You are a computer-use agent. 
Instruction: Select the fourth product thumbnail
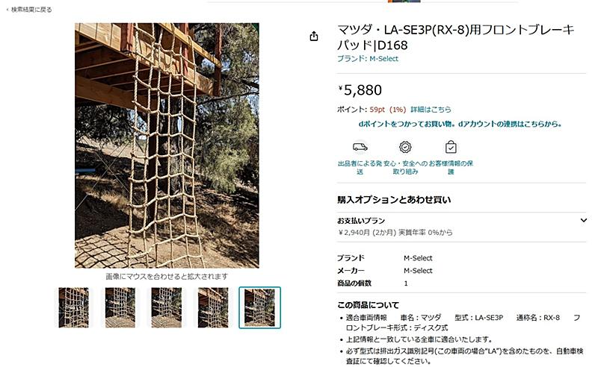213,307
